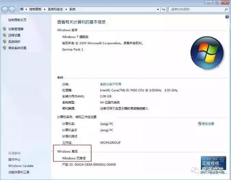Expand the arrow before 控制面板 breadcrumb
The width and height of the screenshot is (231, 180).
coord(26,9)
